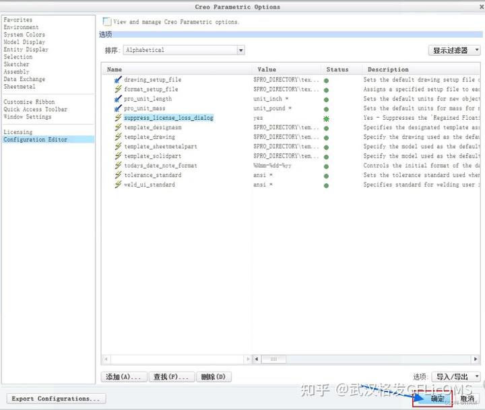Screen dimensions: 485x410
Task: Open System Colors category
Action: point(24,34)
